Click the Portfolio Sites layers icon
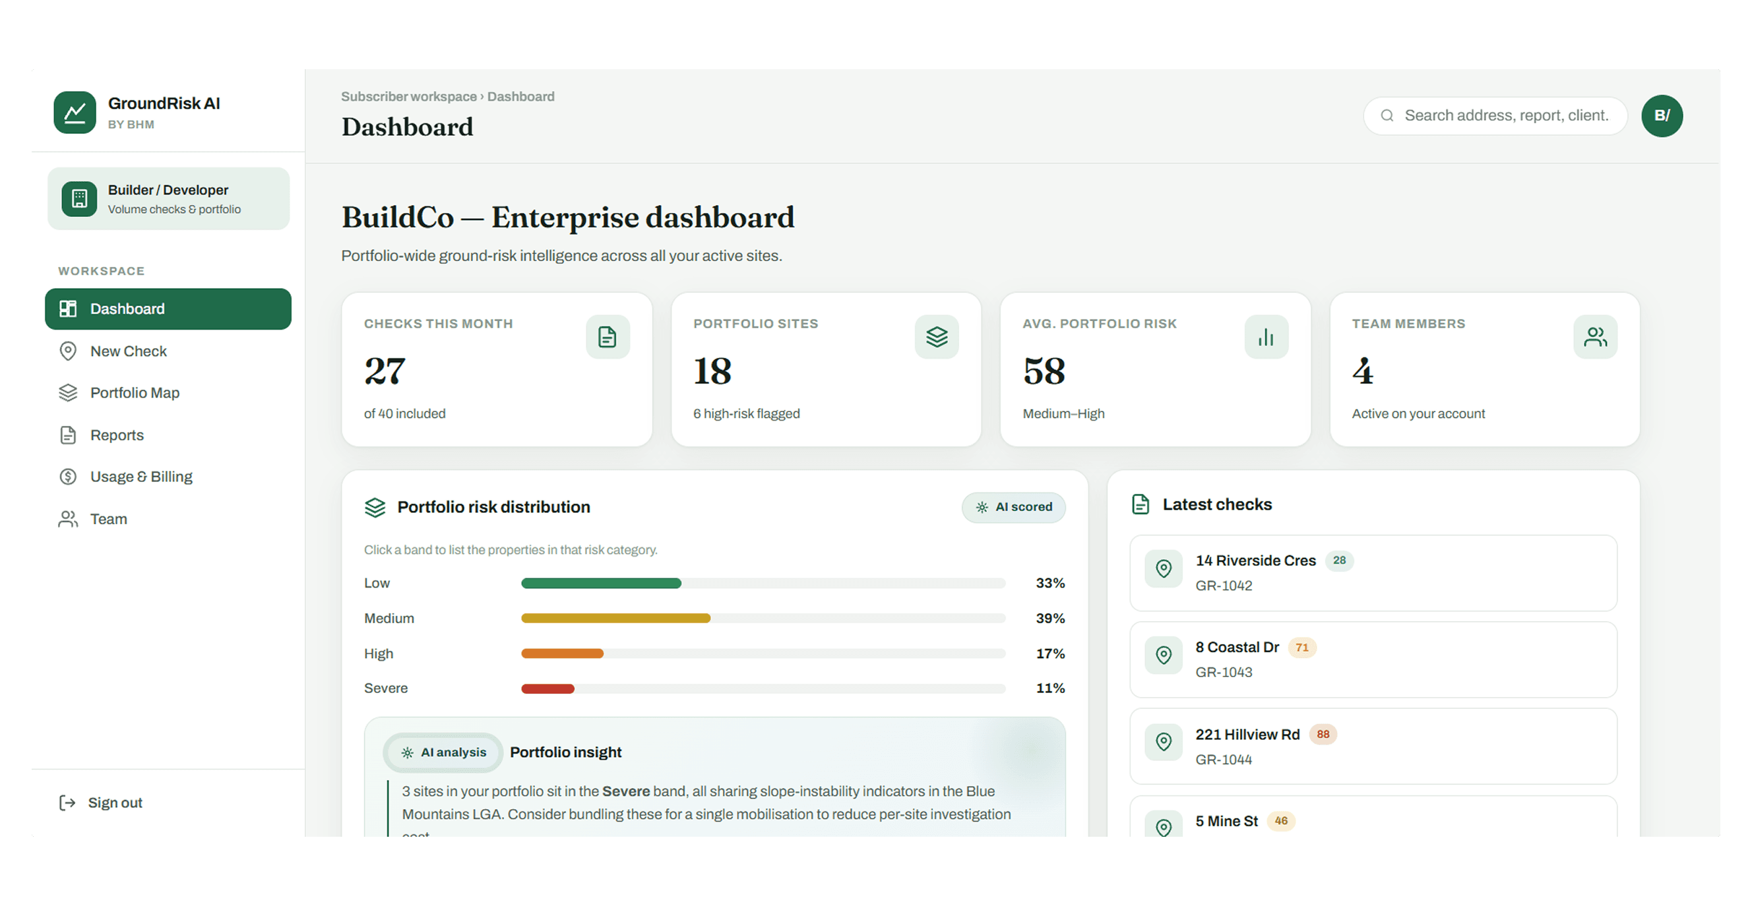The height and width of the screenshot is (906, 1752). click(937, 336)
